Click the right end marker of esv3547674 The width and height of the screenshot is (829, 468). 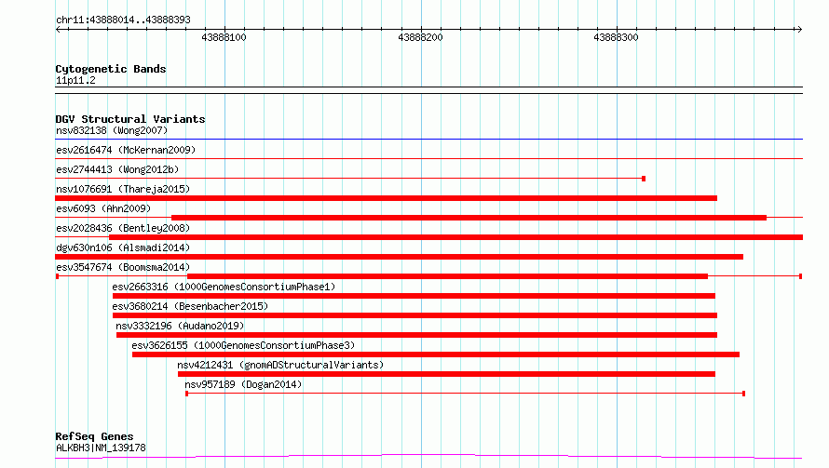(800, 276)
